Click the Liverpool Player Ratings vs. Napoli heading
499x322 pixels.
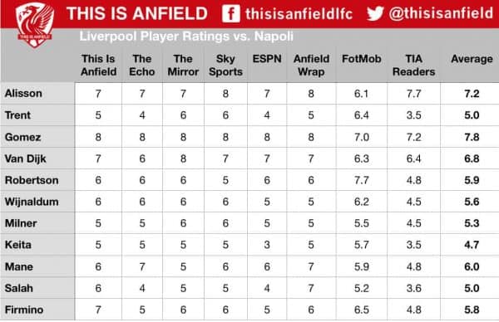point(186,37)
